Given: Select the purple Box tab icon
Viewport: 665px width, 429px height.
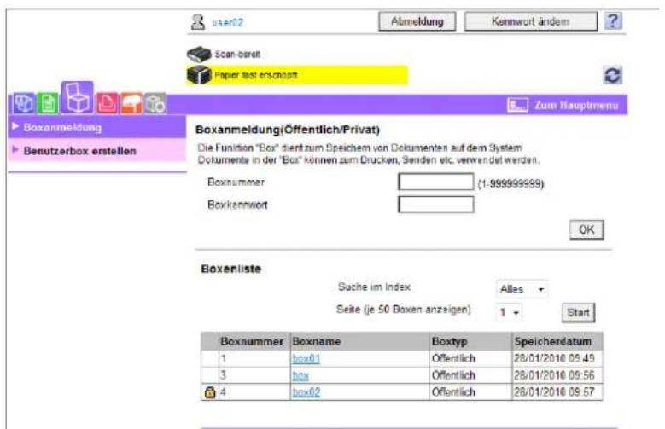Looking at the screenshot, I should (77, 98).
